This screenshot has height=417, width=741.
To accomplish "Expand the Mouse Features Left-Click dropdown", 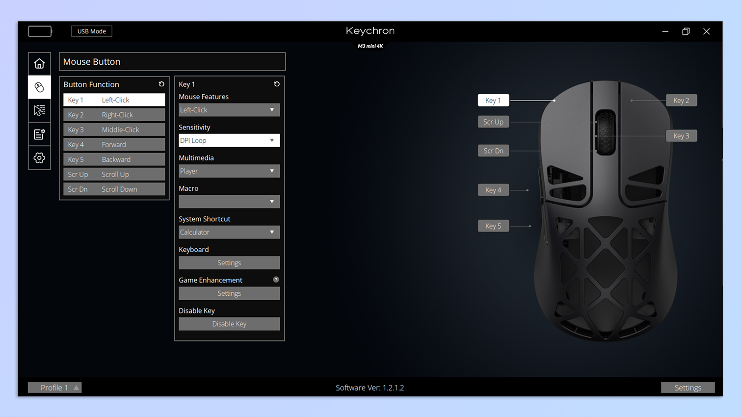I will 229,110.
